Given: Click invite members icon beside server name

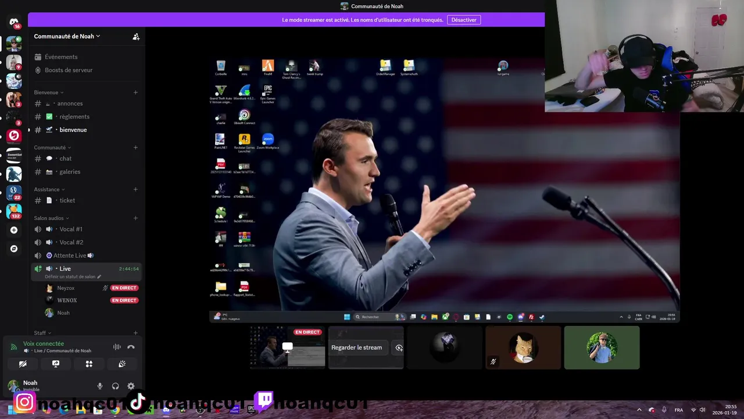Looking at the screenshot, I should [136, 36].
